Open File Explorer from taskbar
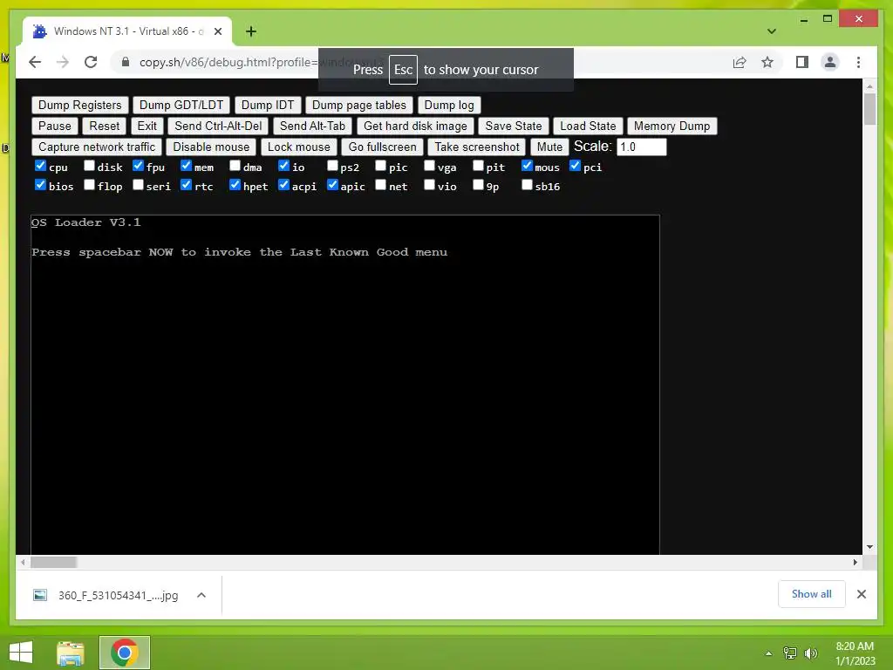The height and width of the screenshot is (670, 893). point(71,653)
